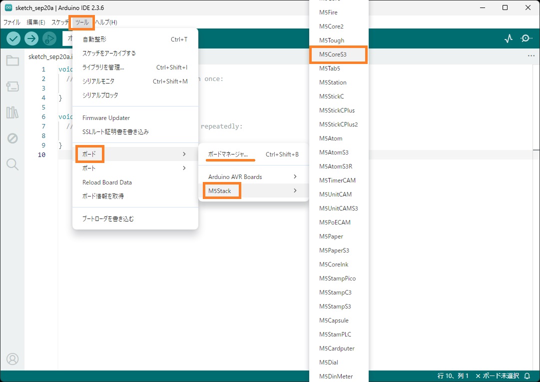This screenshot has width=540, height=382.
Task: Open the Serial Monitor toolbar icon
Action: 527,38
